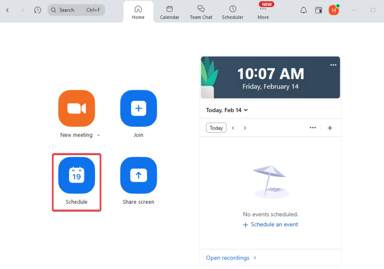Screen dimensions: 384x269
Task: Open the Scheduler tab
Action: (233, 12)
